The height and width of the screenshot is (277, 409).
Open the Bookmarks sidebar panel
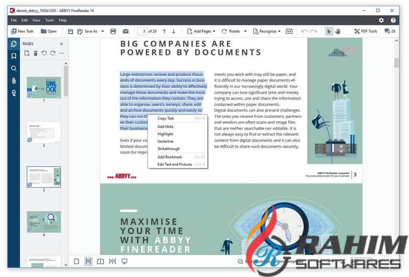tap(14, 56)
